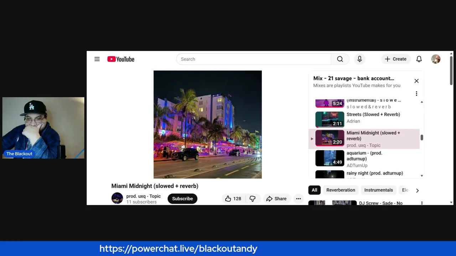
Task: Like the Miami Midnight video
Action: 233,199
